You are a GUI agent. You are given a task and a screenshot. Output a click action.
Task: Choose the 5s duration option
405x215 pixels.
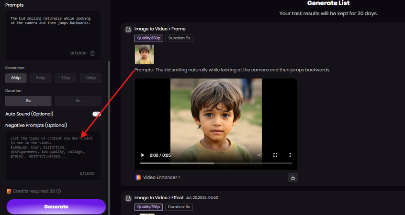click(28, 101)
